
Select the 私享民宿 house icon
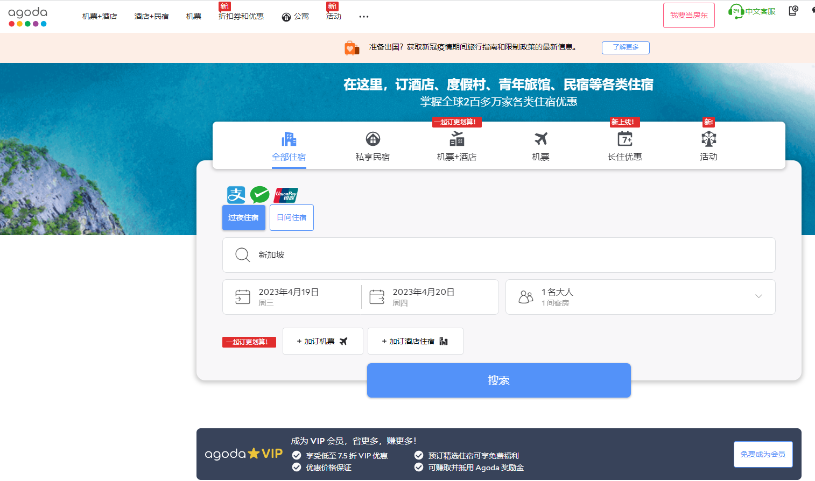pyautogui.click(x=373, y=139)
